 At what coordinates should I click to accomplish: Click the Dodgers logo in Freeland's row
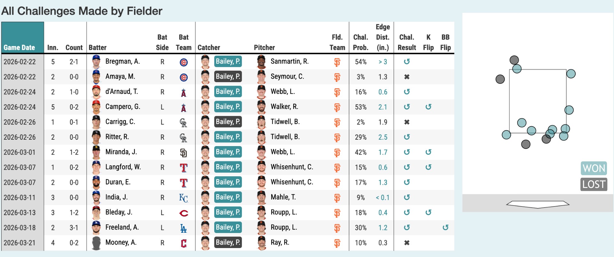184,228
